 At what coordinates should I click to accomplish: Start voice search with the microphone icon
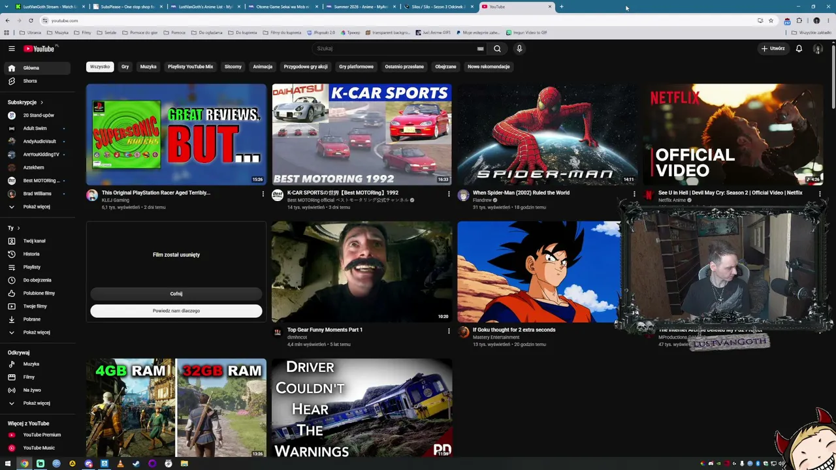coord(519,48)
